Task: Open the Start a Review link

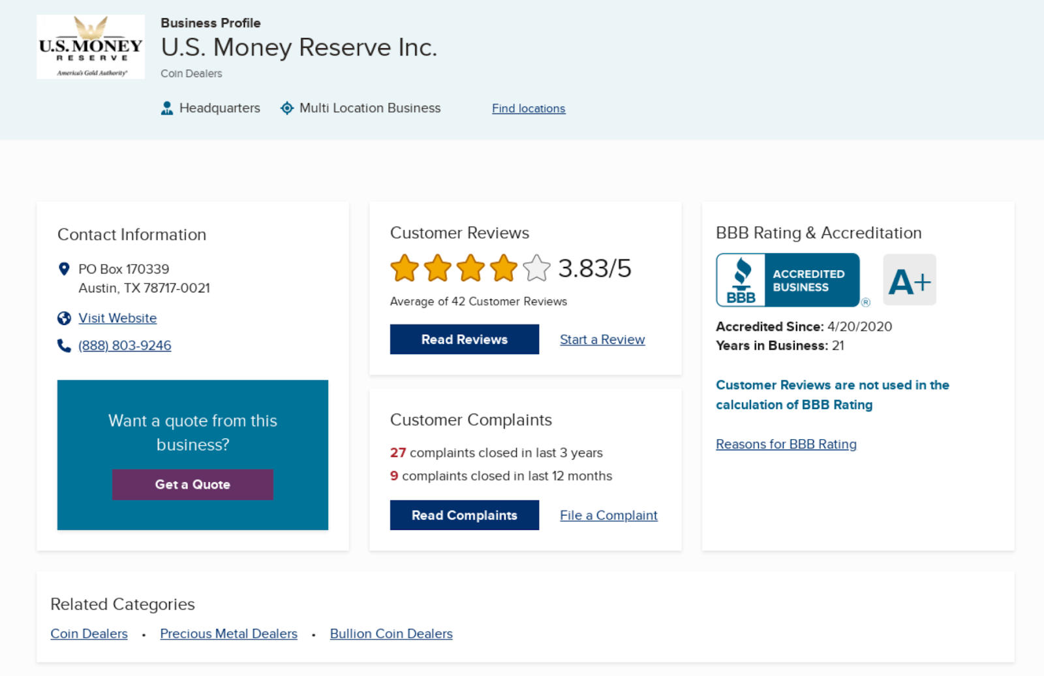Action: (602, 340)
